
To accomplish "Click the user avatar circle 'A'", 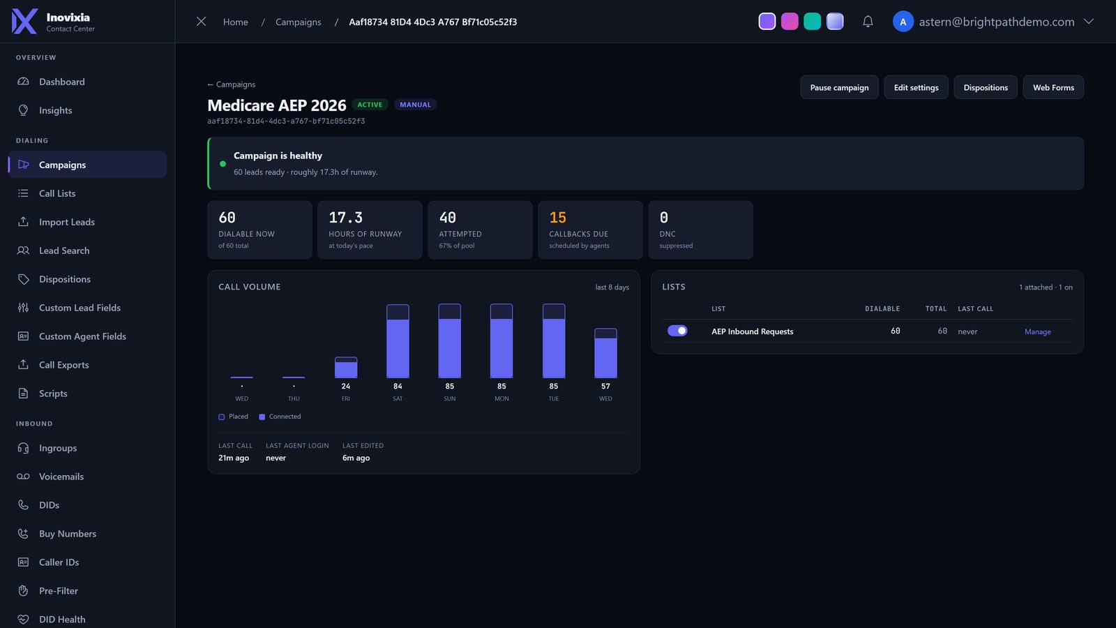I will (x=903, y=22).
